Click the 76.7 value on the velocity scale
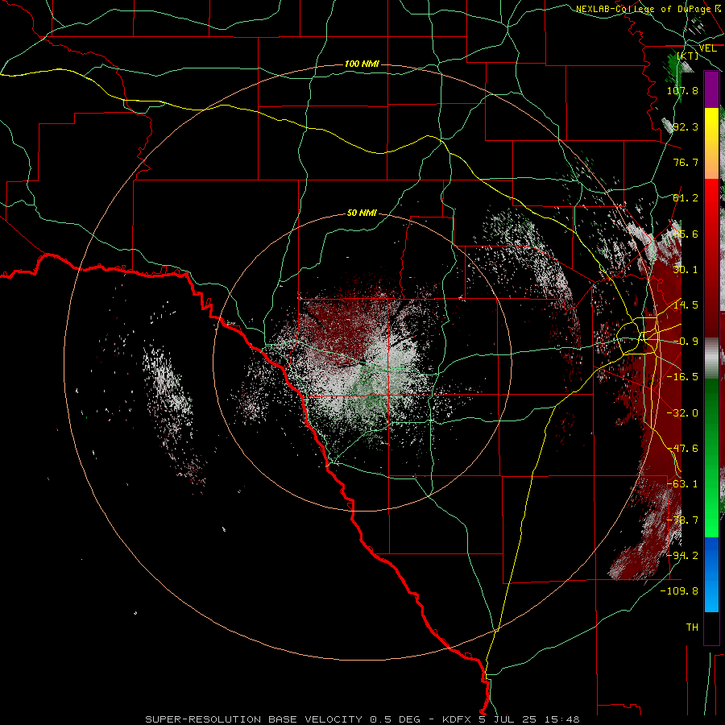Screen dimensions: 725x725 coord(686,162)
